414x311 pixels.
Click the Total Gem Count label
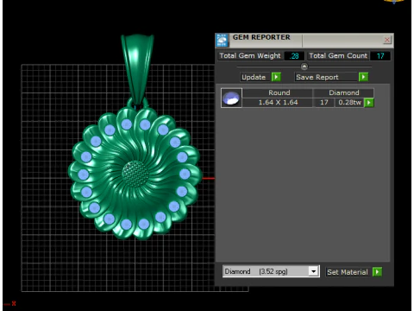(338, 55)
